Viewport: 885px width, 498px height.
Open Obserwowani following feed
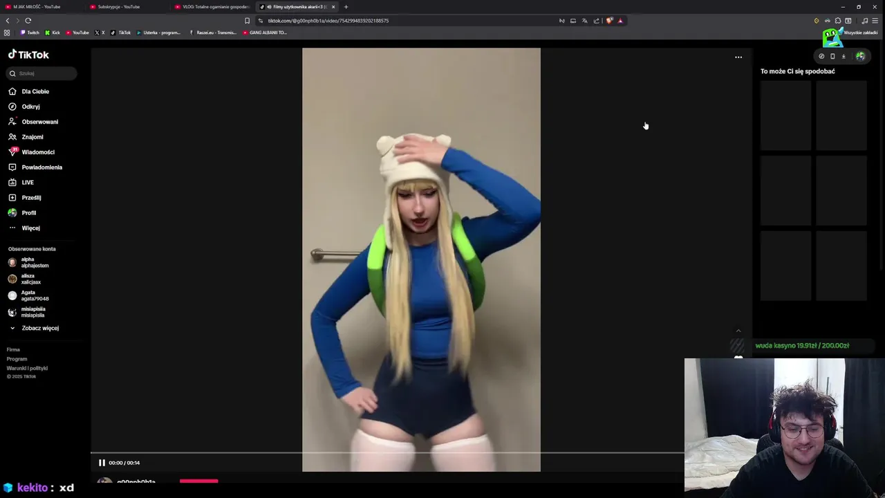tap(33, 122)
